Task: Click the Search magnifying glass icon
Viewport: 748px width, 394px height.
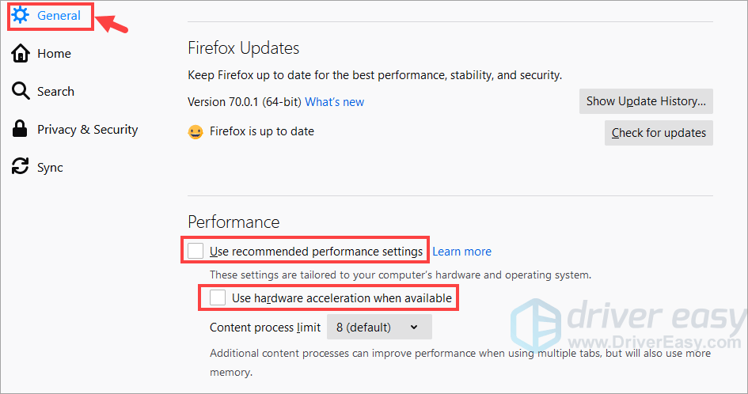Action: pos(21,91)
